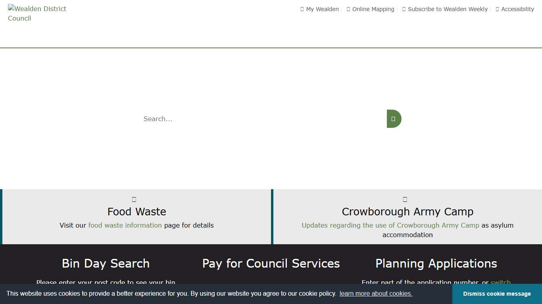Click the Wealden District Council logo

37,13
